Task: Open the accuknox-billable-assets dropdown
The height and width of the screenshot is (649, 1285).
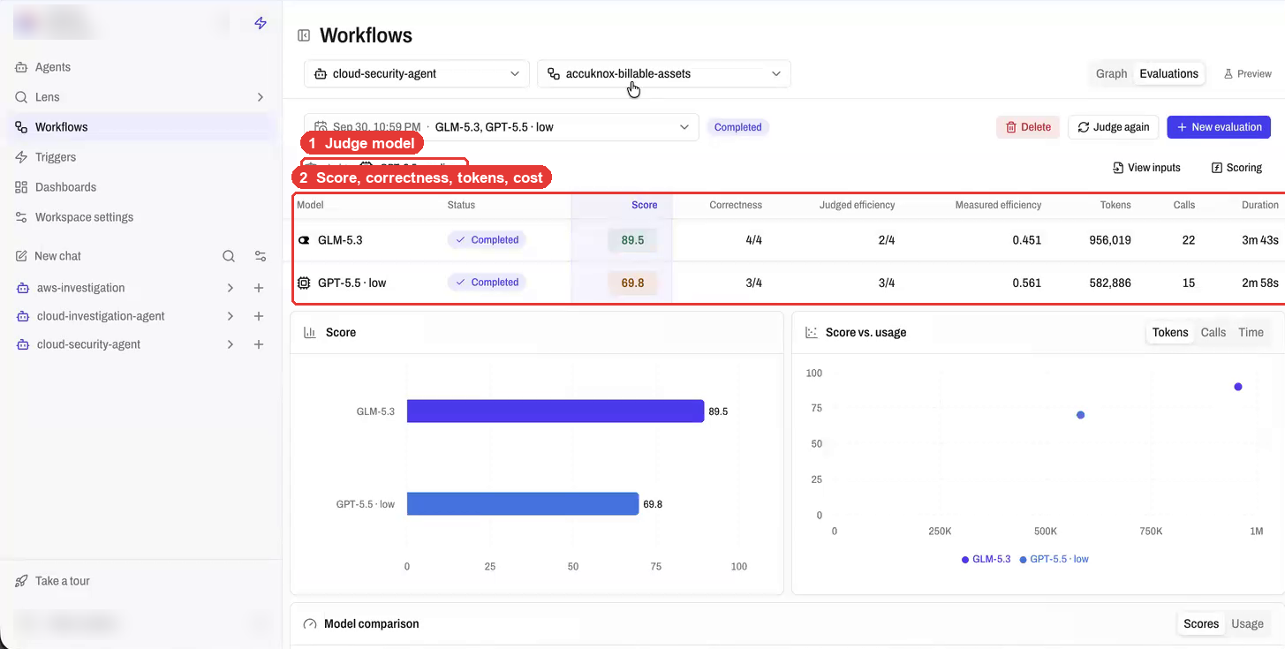Action: point(664,74)
